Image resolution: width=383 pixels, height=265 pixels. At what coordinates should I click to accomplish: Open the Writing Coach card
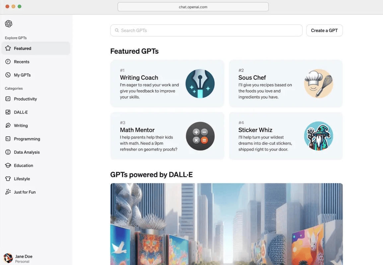point(167,84)
